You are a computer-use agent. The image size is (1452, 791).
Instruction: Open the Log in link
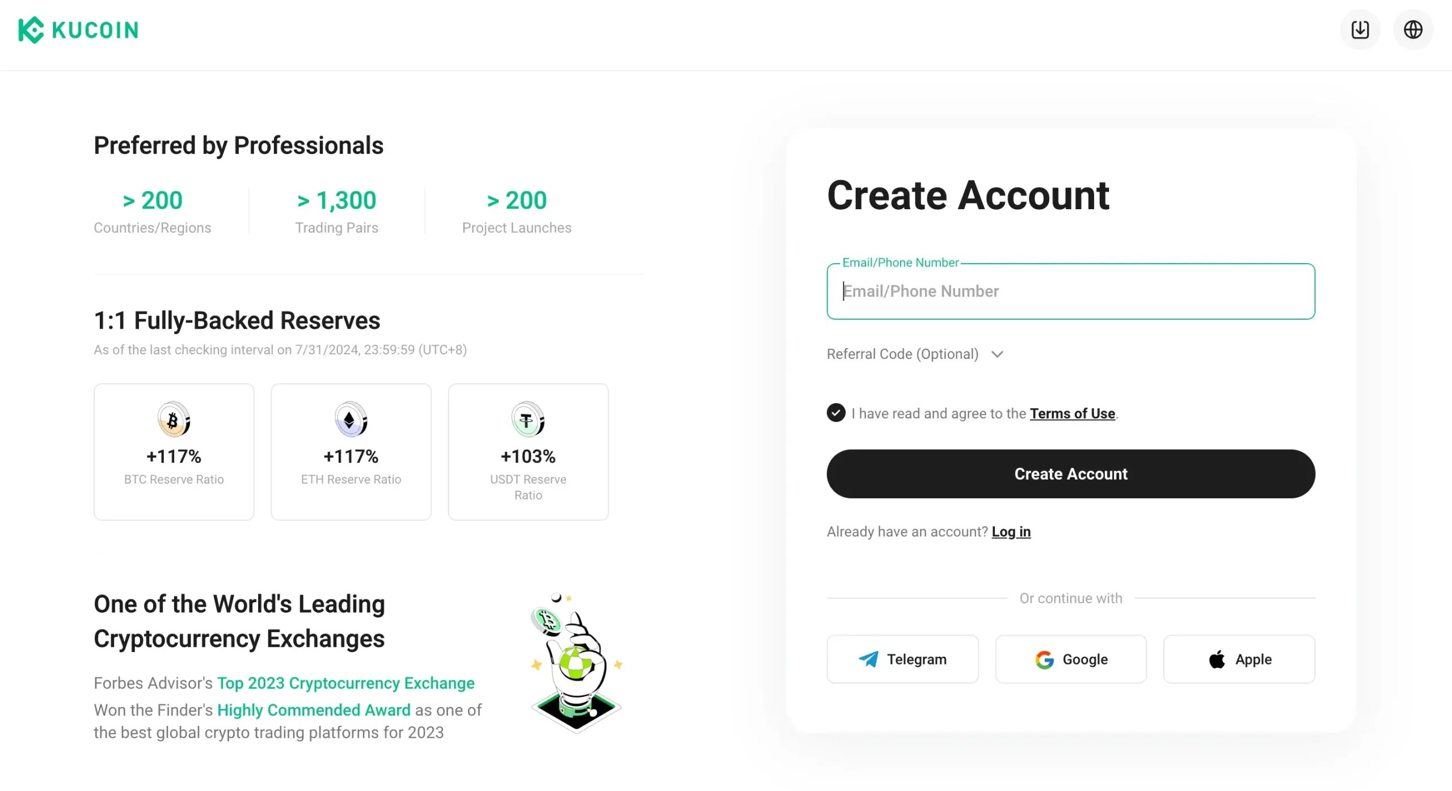click(x=1011, y=531)
